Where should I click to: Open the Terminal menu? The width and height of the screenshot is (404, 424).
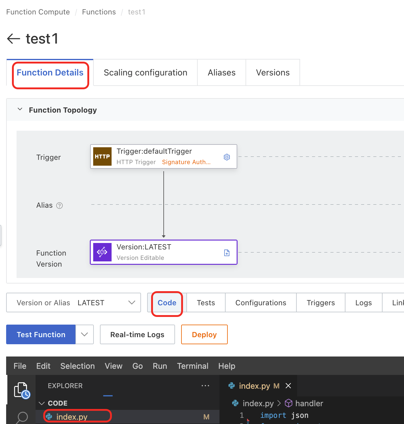click(x=192, y=366)
